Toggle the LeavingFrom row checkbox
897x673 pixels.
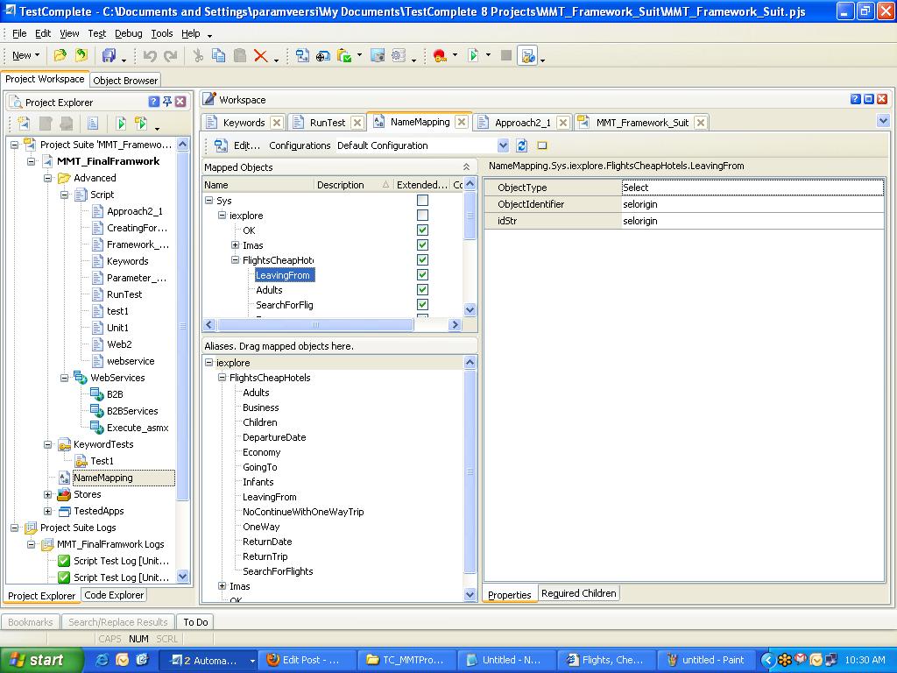click(422, 274)
